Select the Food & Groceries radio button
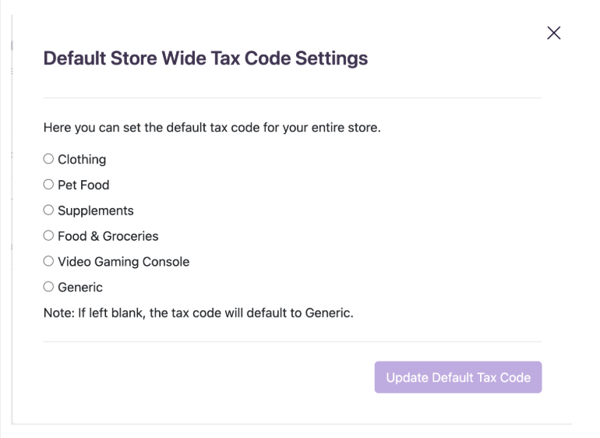 [x=48, y=235]
